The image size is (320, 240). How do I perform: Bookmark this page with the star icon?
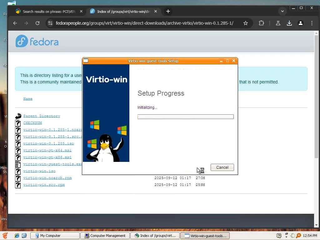click(x=246, y=23)
